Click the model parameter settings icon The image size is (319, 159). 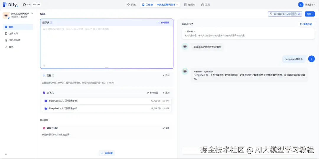[x=299, y=14]
